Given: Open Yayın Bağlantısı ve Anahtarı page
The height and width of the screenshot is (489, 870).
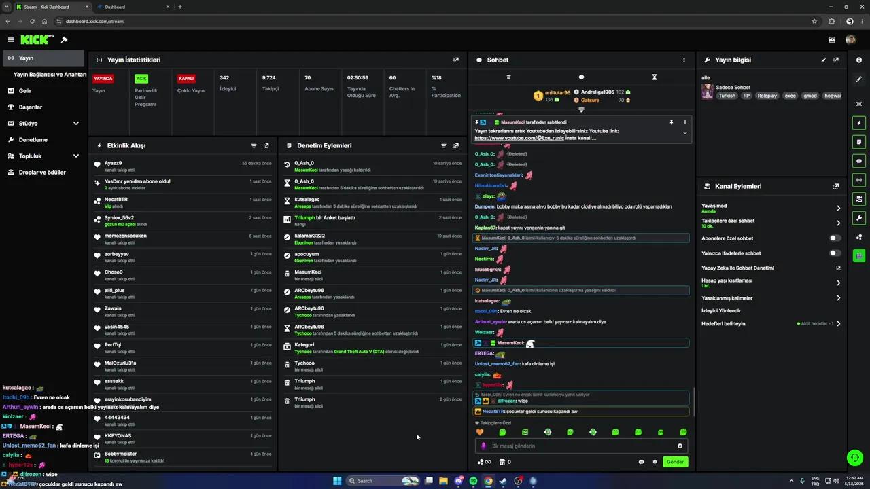Looking at the screenshot, I should pyautogui.click(x=50, y=75).
